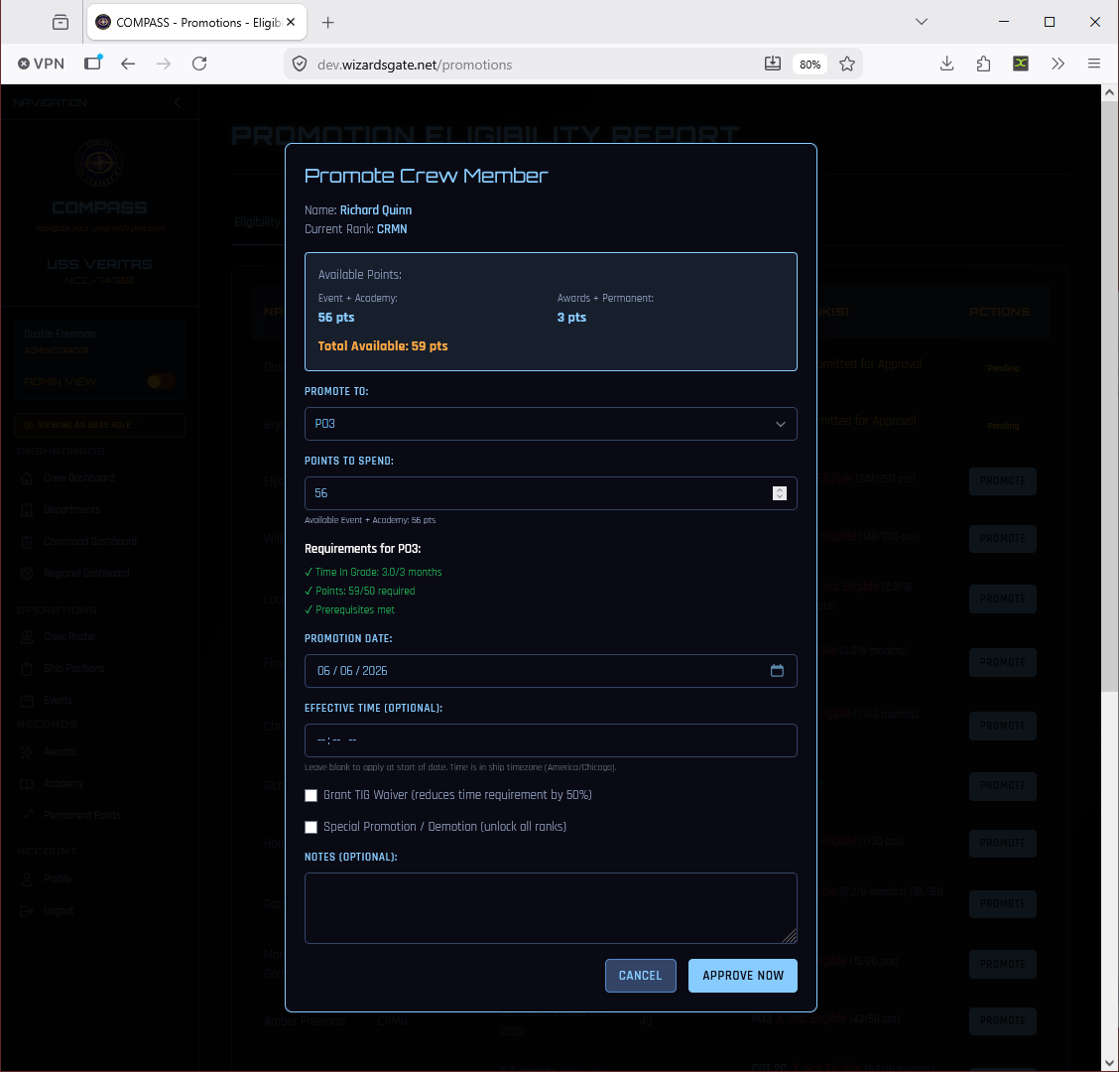Open new tab with plus button
The image size is (1119, 1072).
click(x=327, y=22)
